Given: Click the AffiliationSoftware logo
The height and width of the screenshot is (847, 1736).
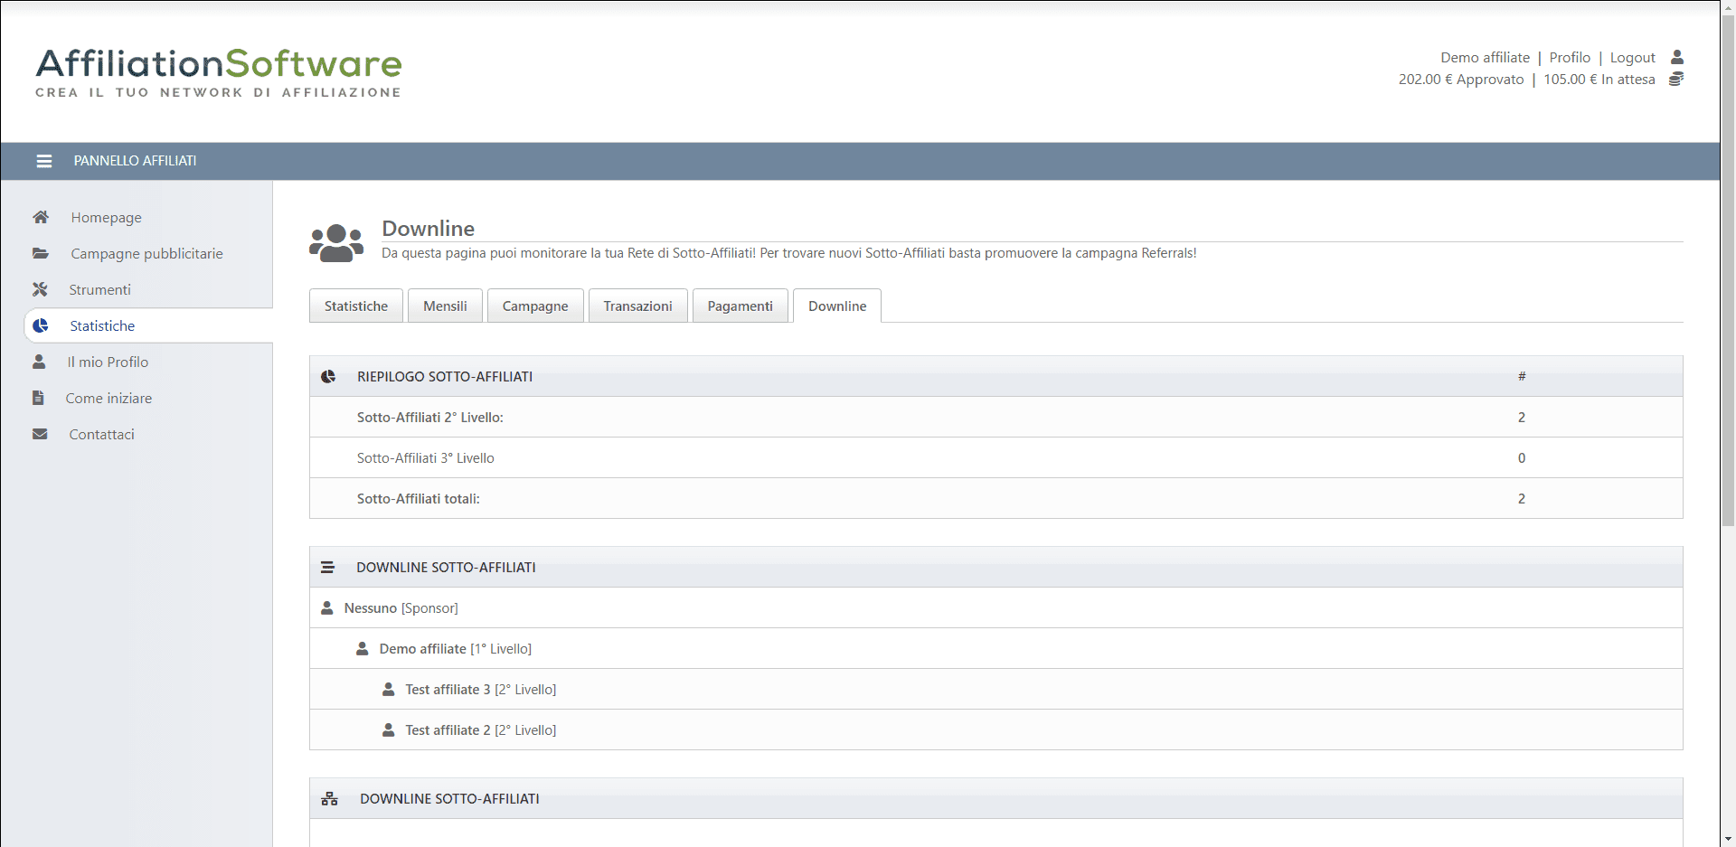Looking at the screenshot, I should pyautogui.click(x=219, y=72).
